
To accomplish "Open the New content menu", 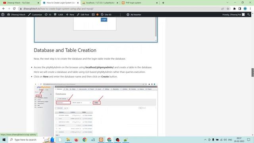I will coord(70,15).
